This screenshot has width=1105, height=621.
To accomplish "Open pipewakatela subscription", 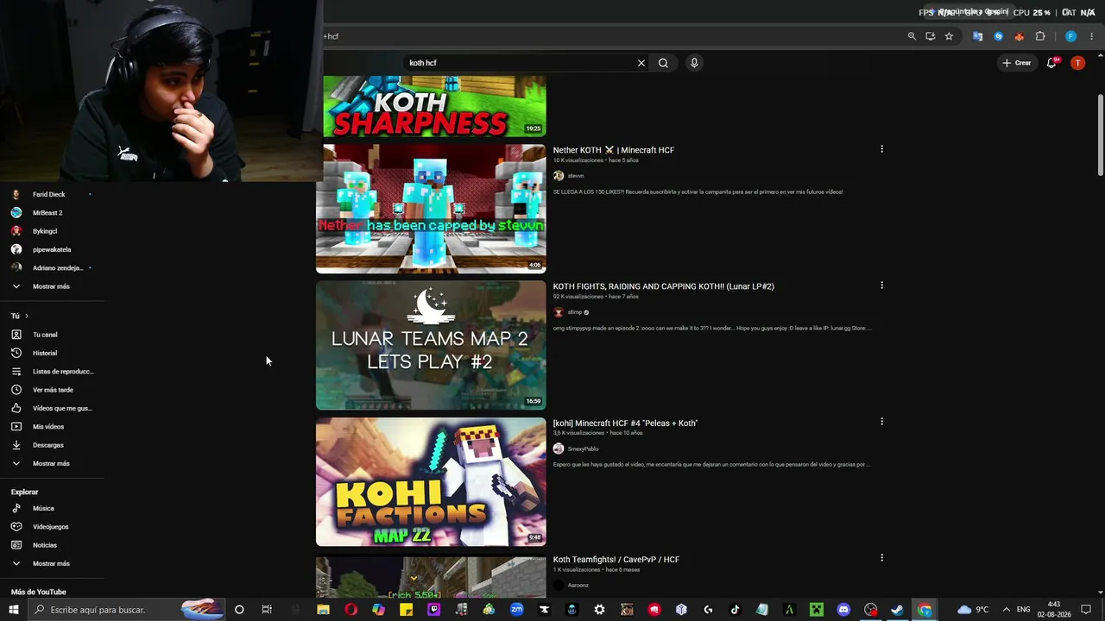I will coord(52,249).
